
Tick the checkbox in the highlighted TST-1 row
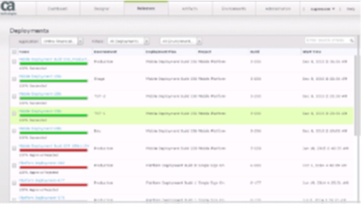(14, 114)
